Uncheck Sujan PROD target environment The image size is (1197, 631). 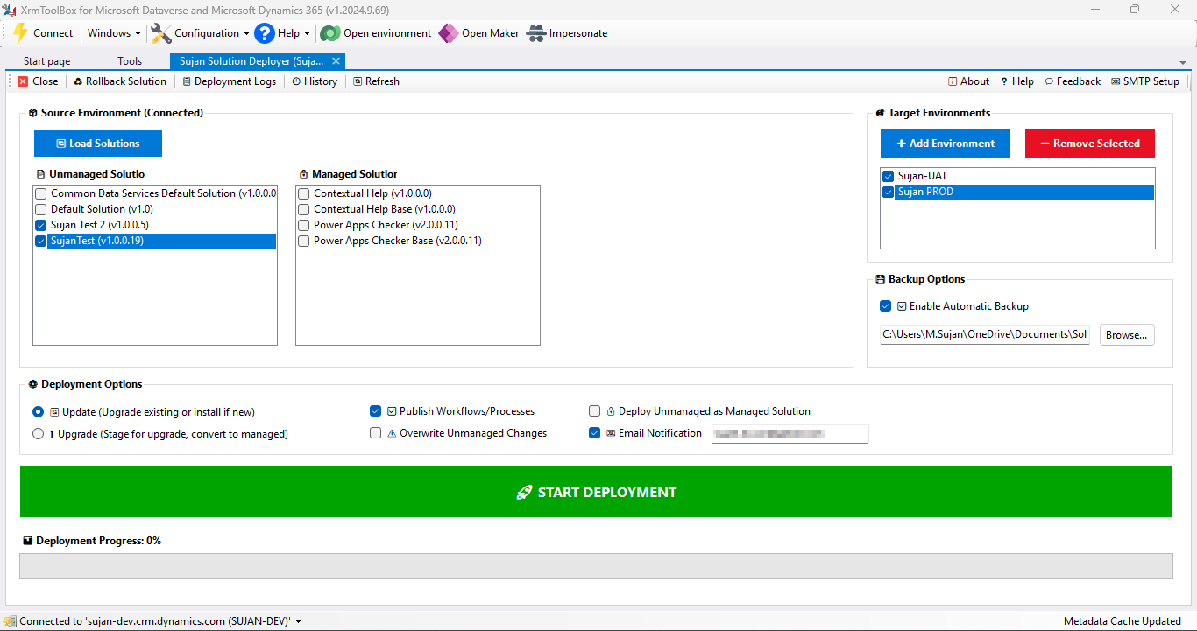click(x=889, y=192)
